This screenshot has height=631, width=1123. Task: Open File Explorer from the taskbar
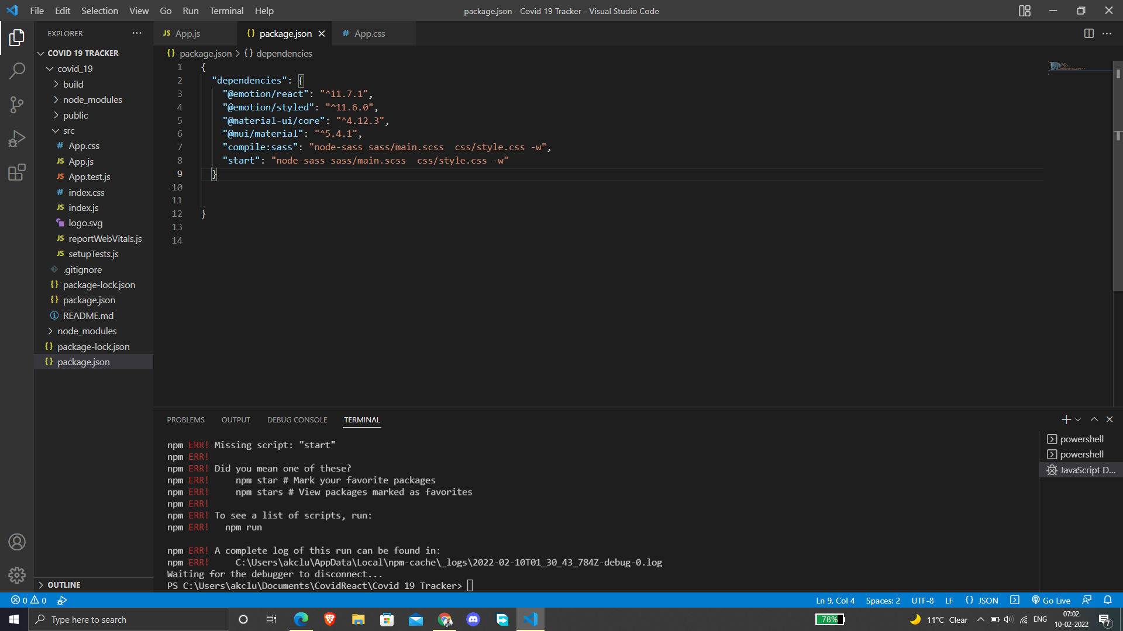tap(359, 619)
